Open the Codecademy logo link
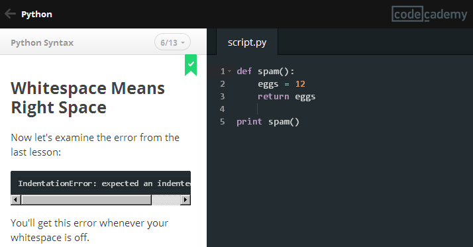Image resolution: width=473 pixels, height=247 pixels. click(429, 14)
